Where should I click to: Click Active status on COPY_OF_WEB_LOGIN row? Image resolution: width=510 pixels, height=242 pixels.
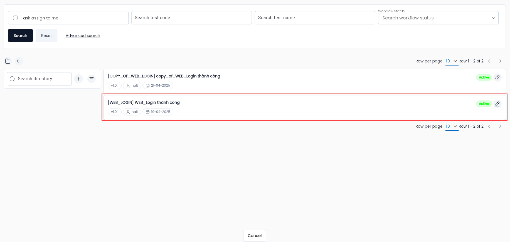pos(484,77)
